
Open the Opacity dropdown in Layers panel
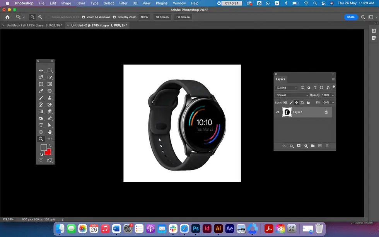point(332,95)
